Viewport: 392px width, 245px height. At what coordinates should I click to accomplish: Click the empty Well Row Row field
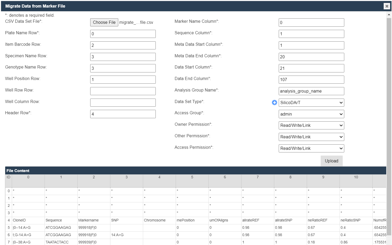(123, 91)
